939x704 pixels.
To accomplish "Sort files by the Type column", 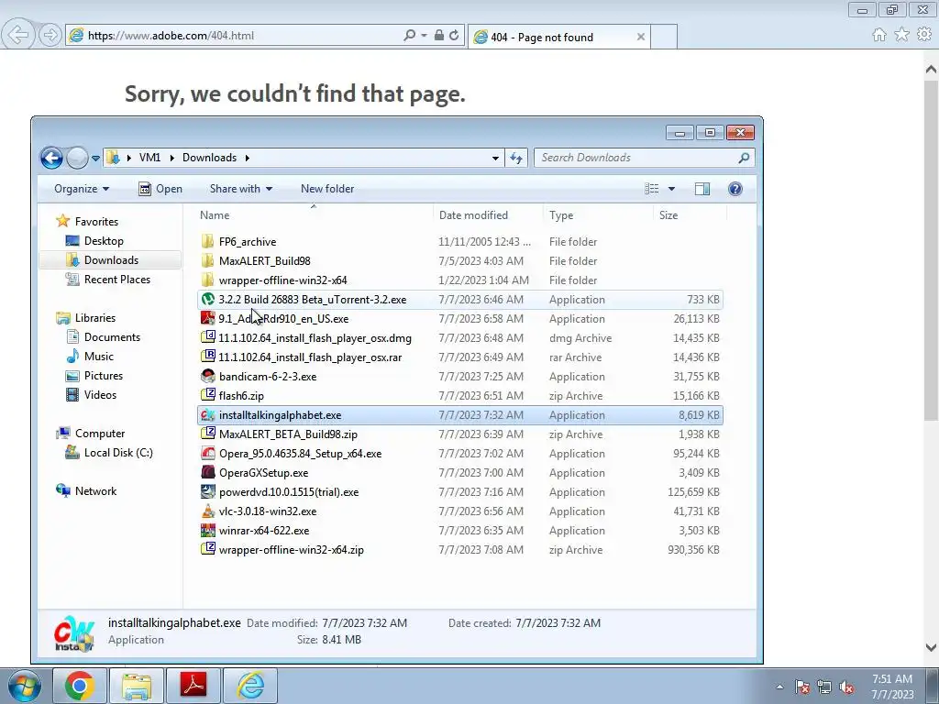I will [x=598, y=214].
